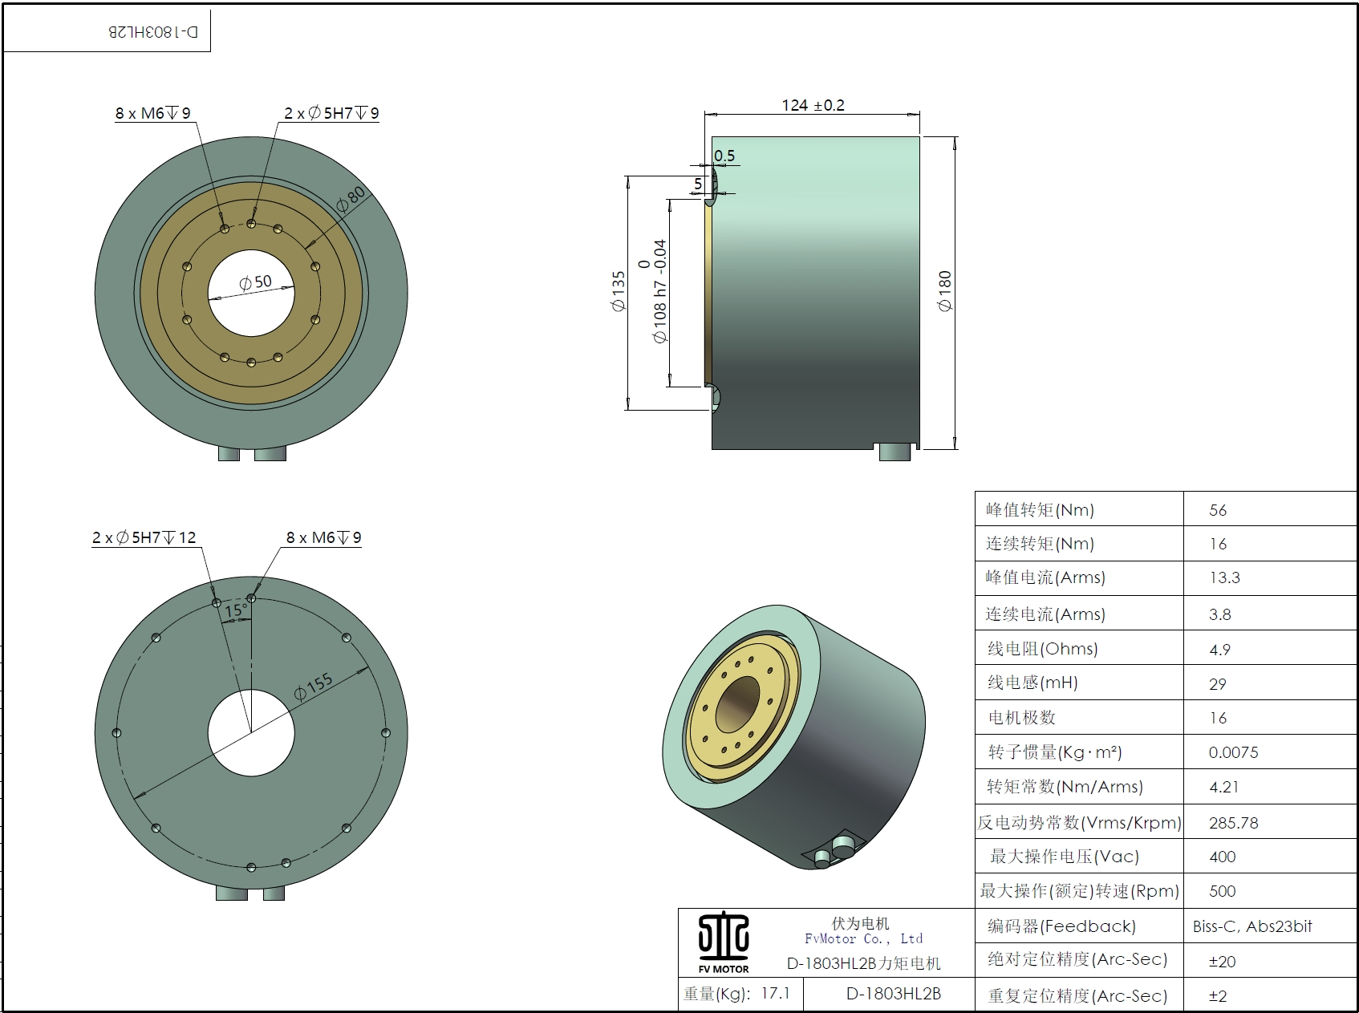
Task: Click the FV MOTOR logo in title block
Action: [724, 942]
